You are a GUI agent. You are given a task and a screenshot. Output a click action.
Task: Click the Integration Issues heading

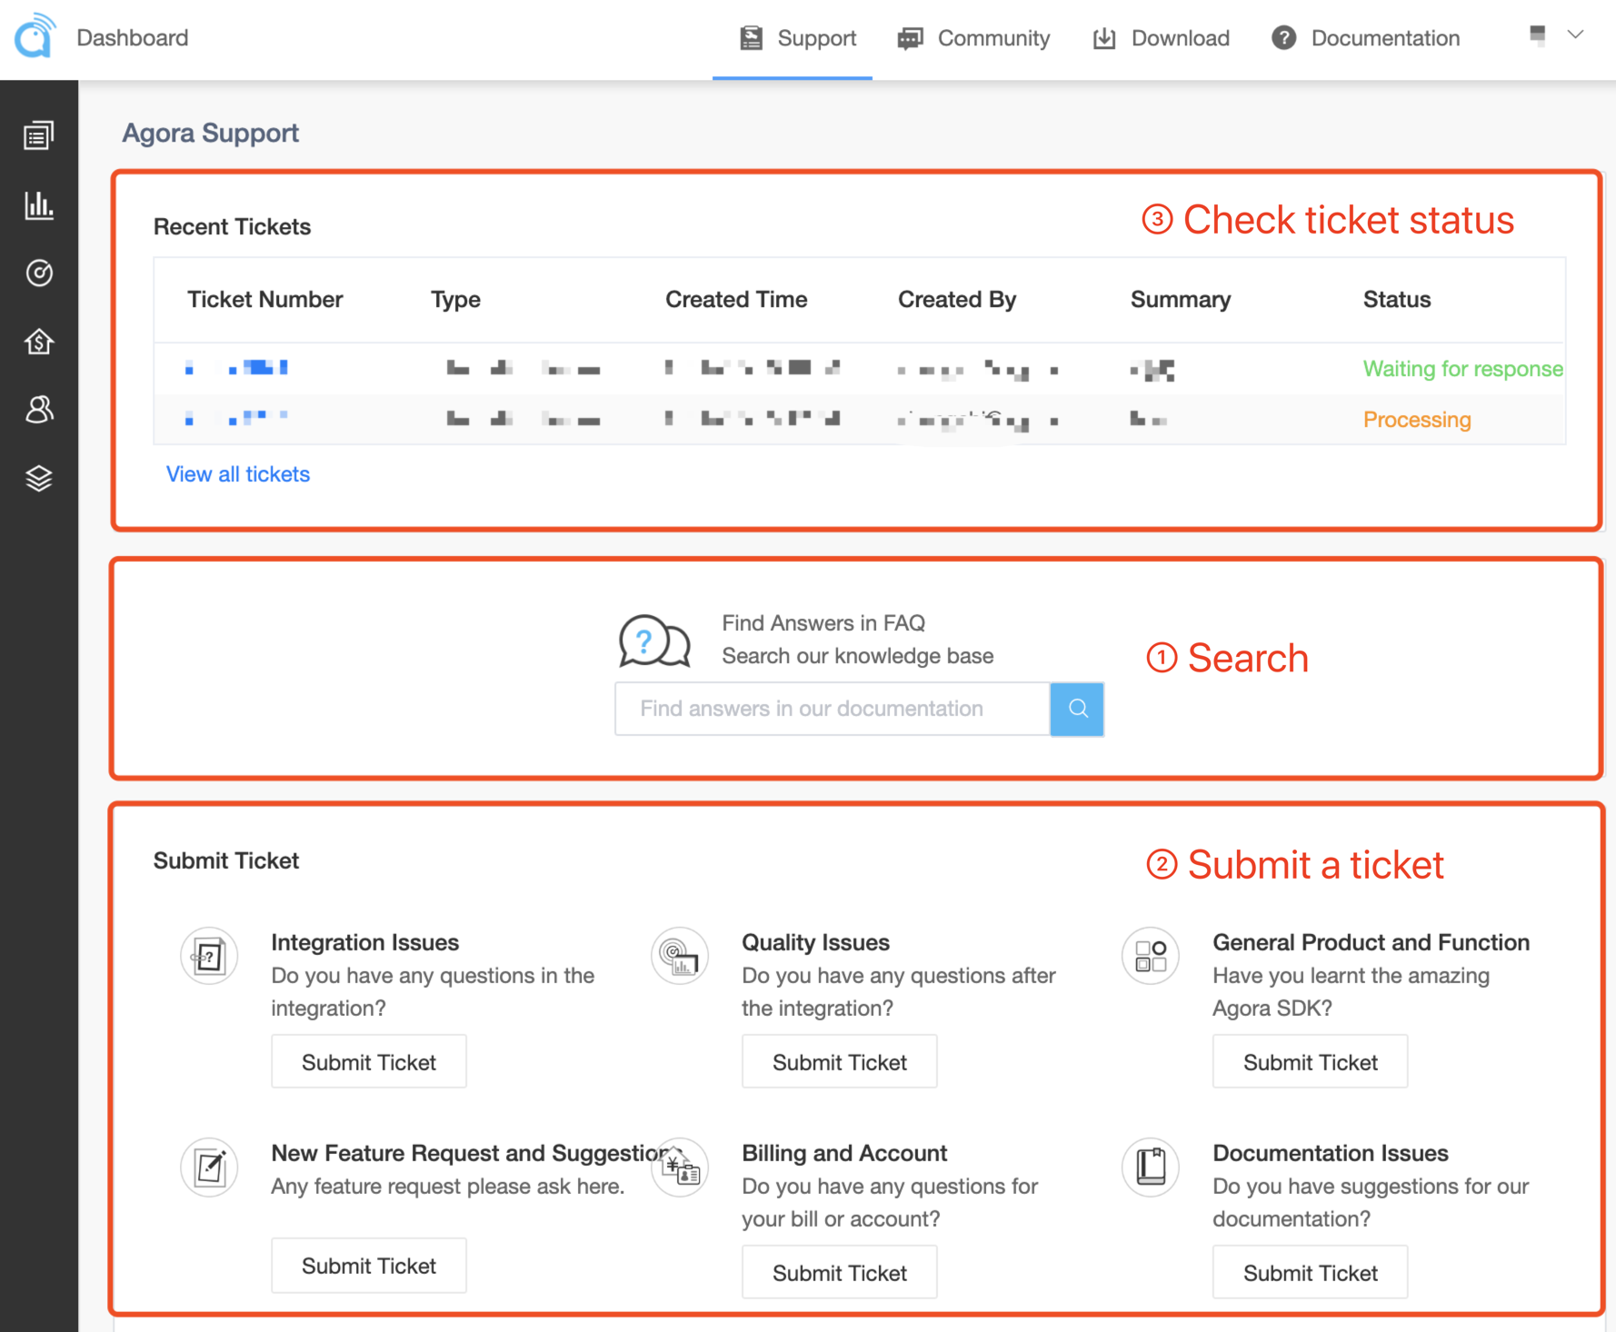point(365,942)
